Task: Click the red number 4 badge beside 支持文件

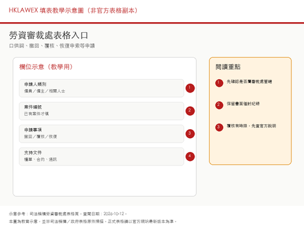Action: [x=190, y=156]
